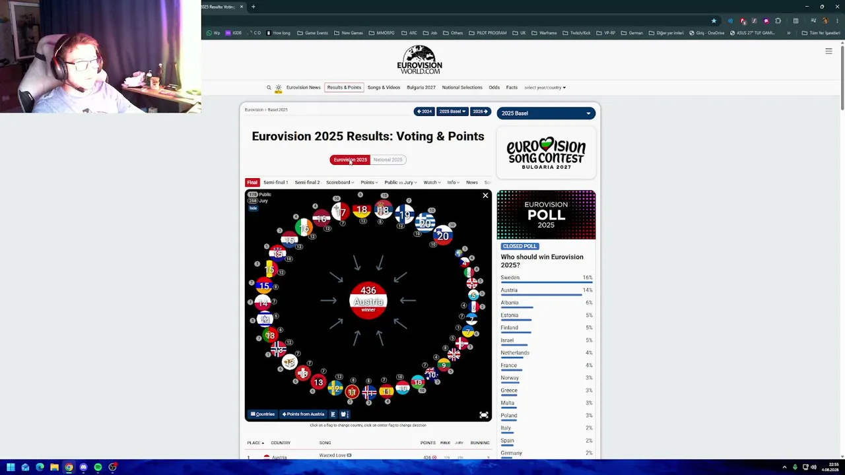The height and width of the screenshot is (475, 845).
Task: Select the Semi-final 2 tab
Action: [307, 183]
